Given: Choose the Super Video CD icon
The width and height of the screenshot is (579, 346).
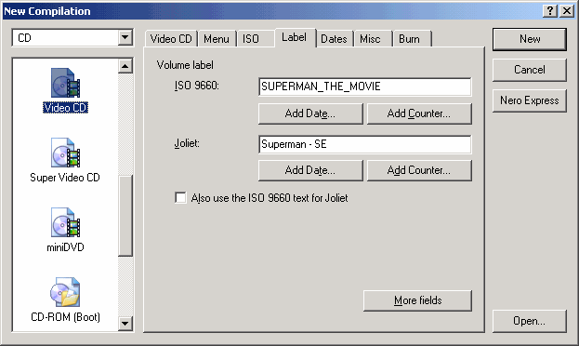Looking at the screenshot, I should [65, 153].
